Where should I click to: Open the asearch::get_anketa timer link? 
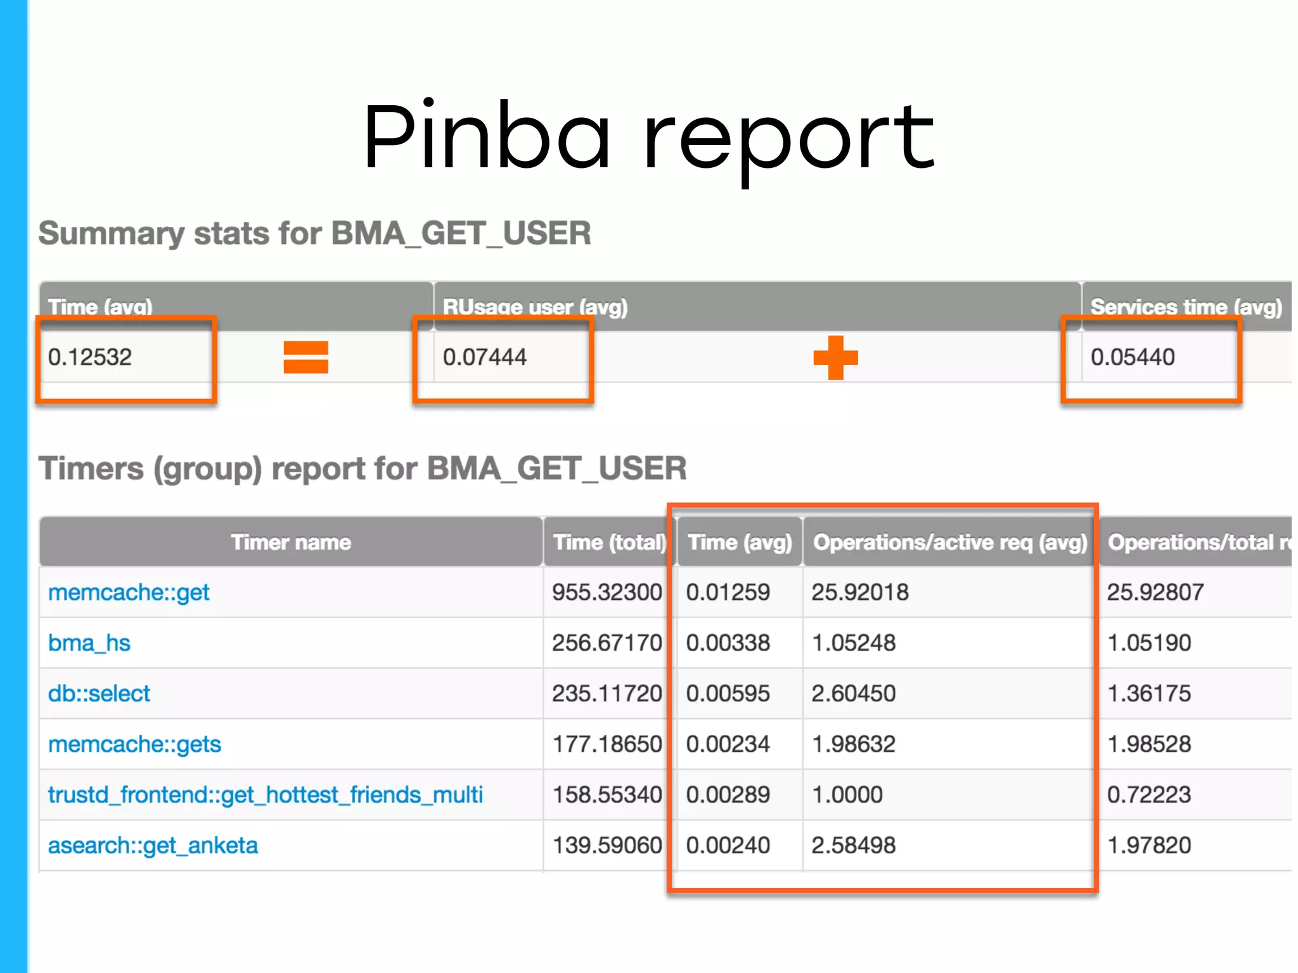pos(153,846)
